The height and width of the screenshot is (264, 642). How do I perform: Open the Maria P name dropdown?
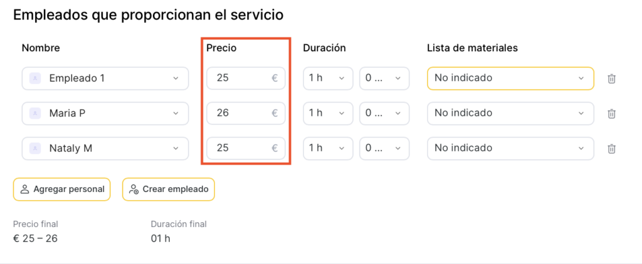[175, 113]
